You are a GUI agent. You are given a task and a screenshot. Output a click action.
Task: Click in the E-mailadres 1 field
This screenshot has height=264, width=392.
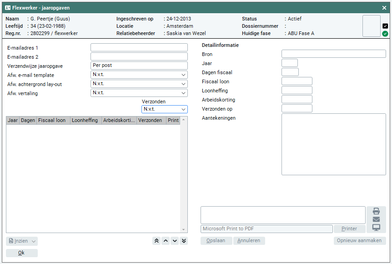click(x=139, y=47)
